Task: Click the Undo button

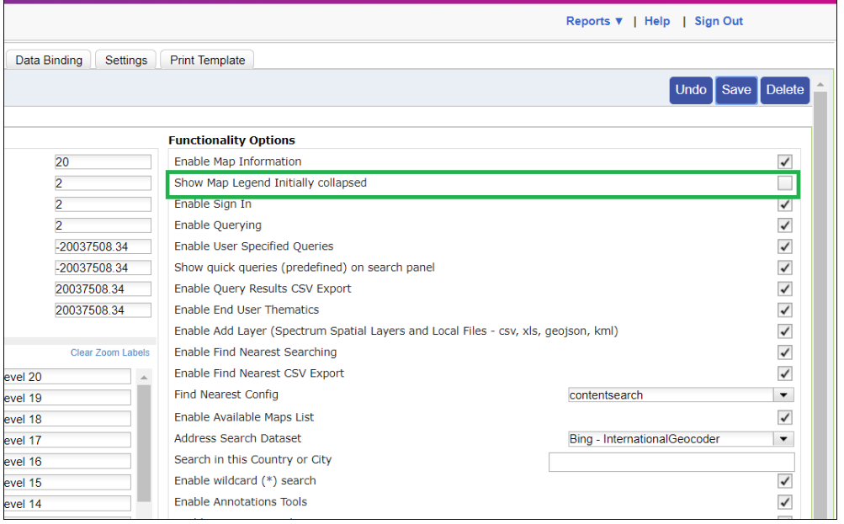Action: tap(690, 90)
